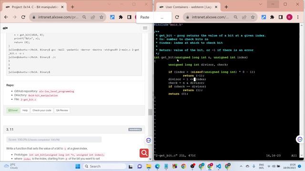Open ENG INTL language switcher
Image resolution: width=305 pixels, height=171 pixels.
coord(262,166)
